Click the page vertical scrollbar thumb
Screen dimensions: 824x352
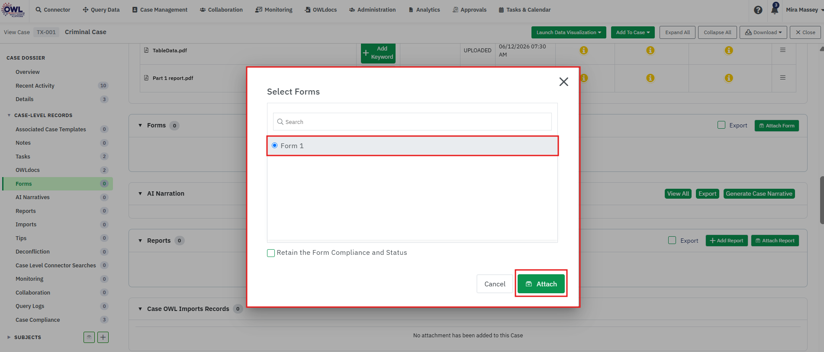[822, 200]
